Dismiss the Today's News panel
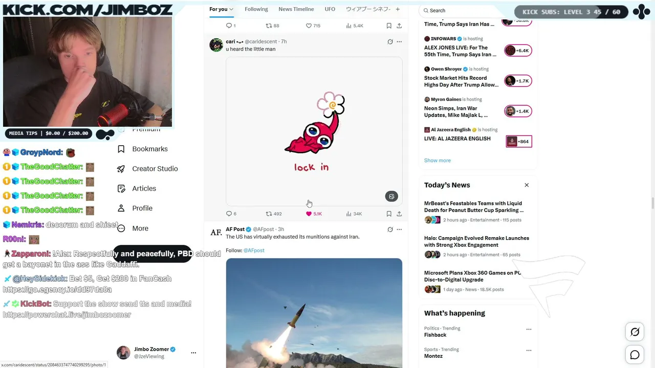Screen dimensions: 655x368 (527, 185)
